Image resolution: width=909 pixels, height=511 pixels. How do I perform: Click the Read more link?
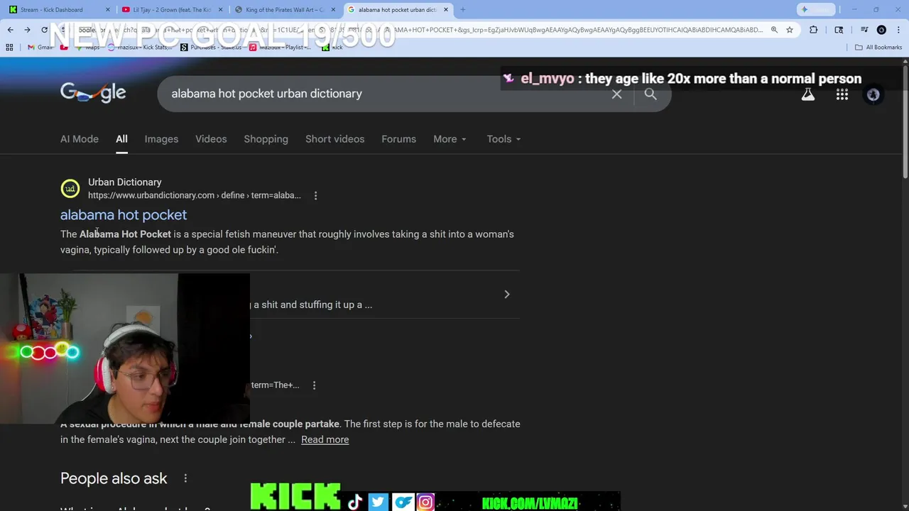[325, 439]
